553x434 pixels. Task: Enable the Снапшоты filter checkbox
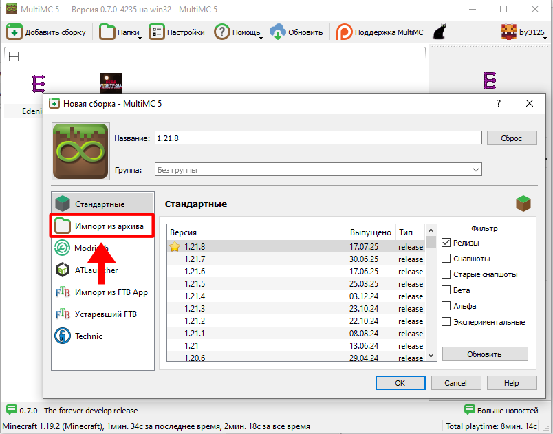446,259
